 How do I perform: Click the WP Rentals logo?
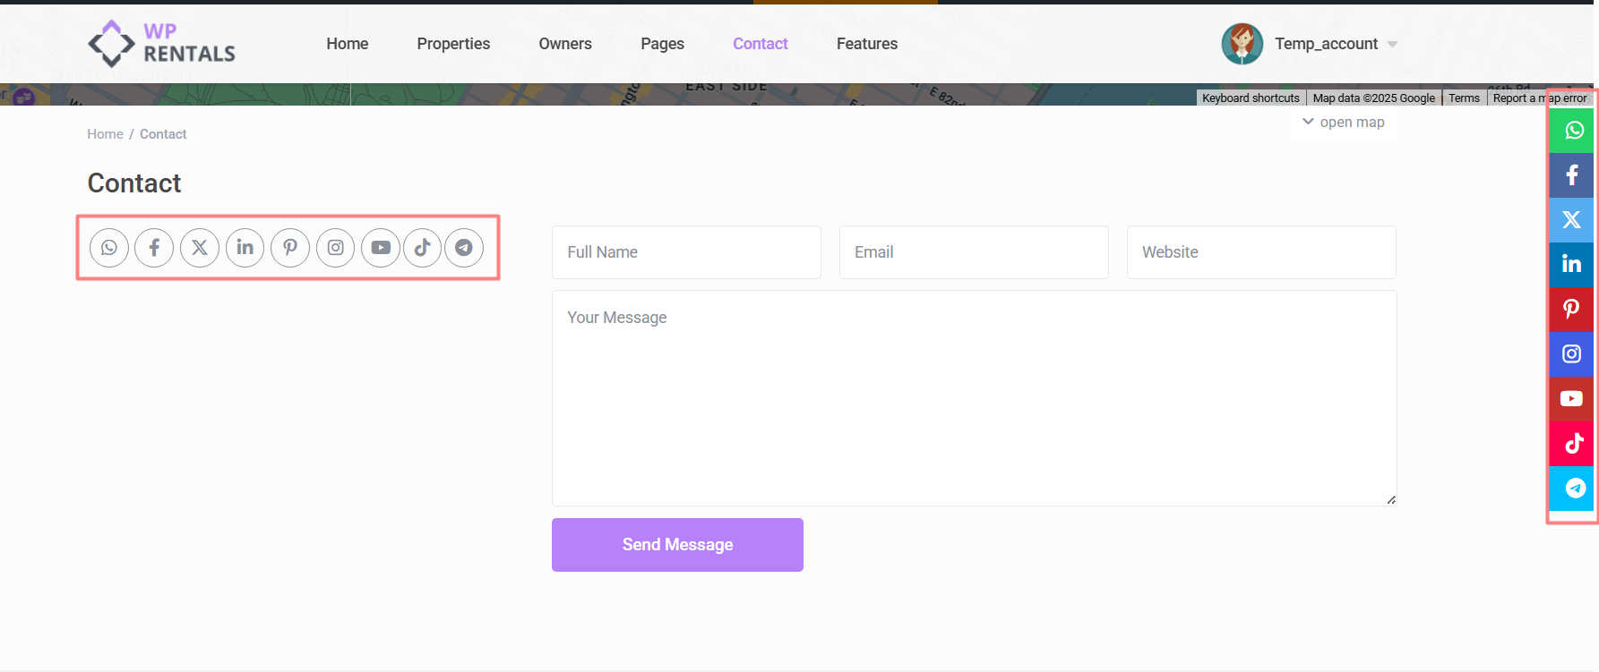[162, 44]
